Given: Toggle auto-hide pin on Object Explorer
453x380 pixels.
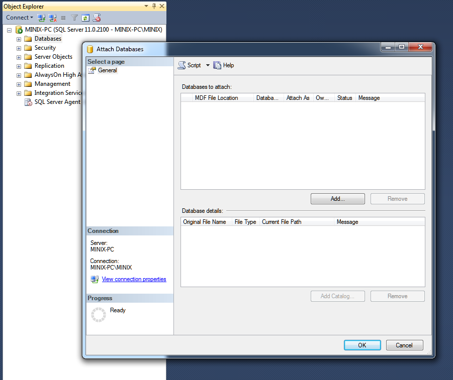Looking at the screenshot, I should [x=154, y=6].
